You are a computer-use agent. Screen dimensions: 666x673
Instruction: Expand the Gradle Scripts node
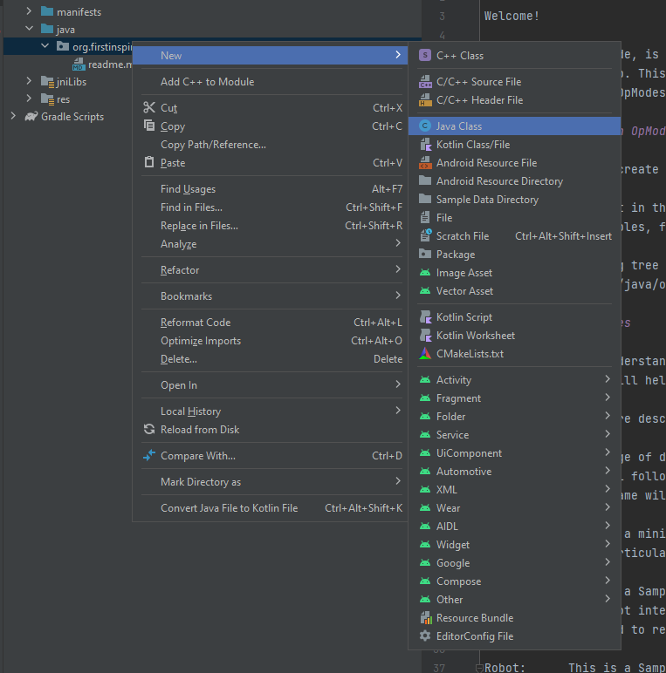click(x=13, y=116)
